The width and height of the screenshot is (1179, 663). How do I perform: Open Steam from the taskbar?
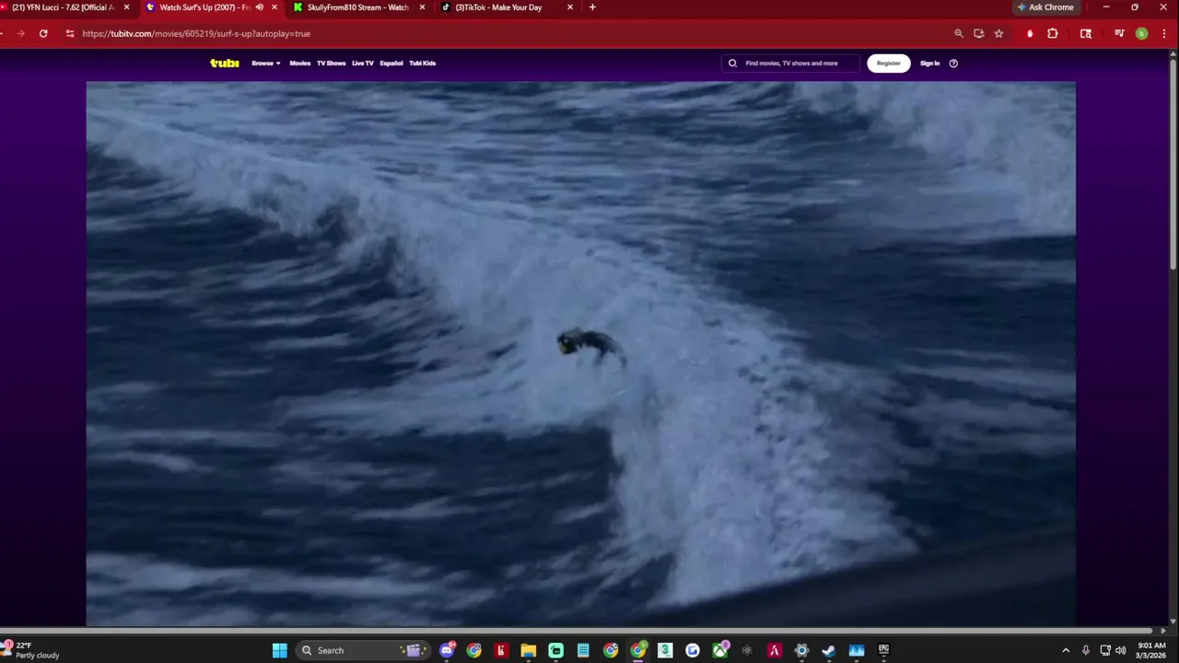[x=829, y=650]
